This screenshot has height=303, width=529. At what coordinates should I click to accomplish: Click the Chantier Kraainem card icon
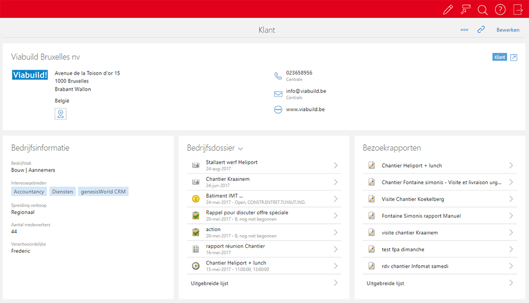195,182
